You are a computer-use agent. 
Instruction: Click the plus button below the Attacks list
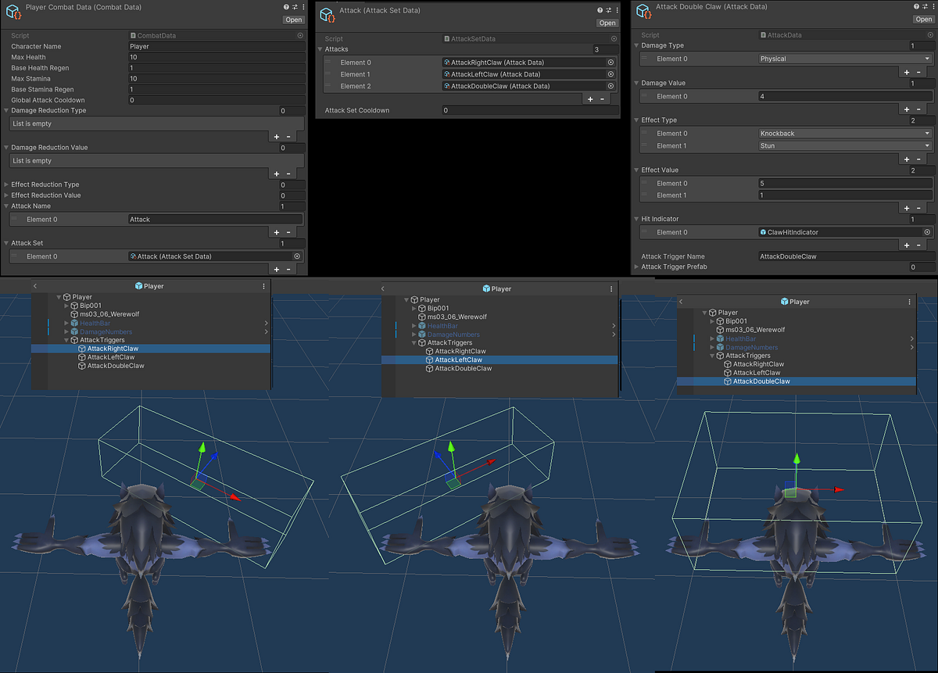[591, 98]
